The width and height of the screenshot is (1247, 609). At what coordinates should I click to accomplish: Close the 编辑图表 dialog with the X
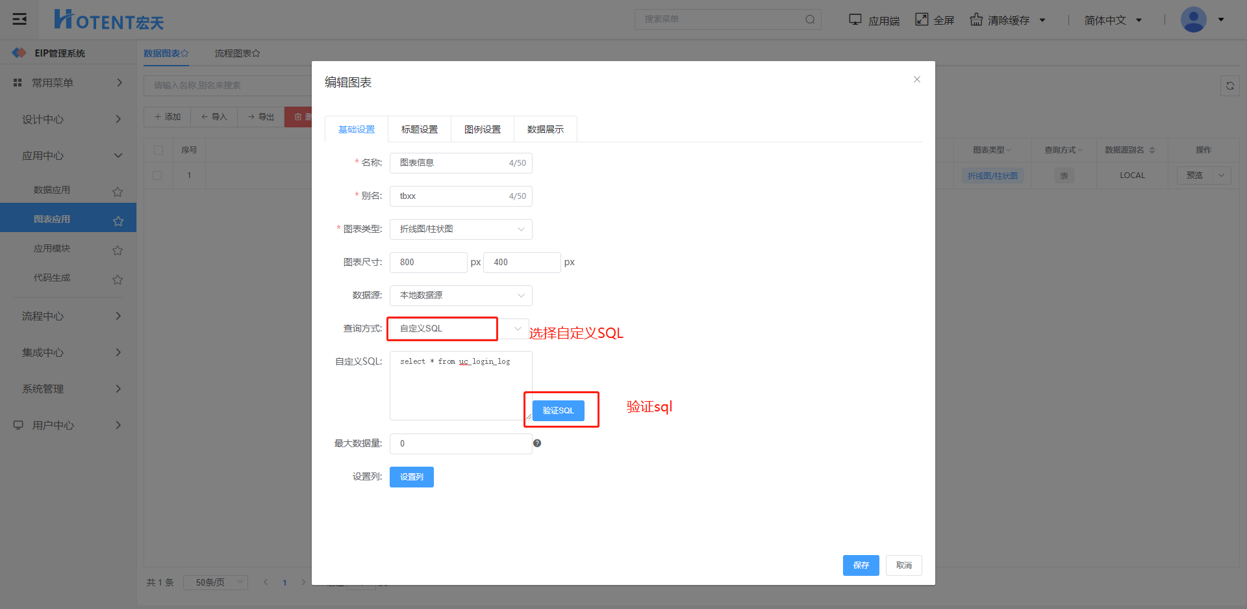pyautogui.click(x=917, y=79)
